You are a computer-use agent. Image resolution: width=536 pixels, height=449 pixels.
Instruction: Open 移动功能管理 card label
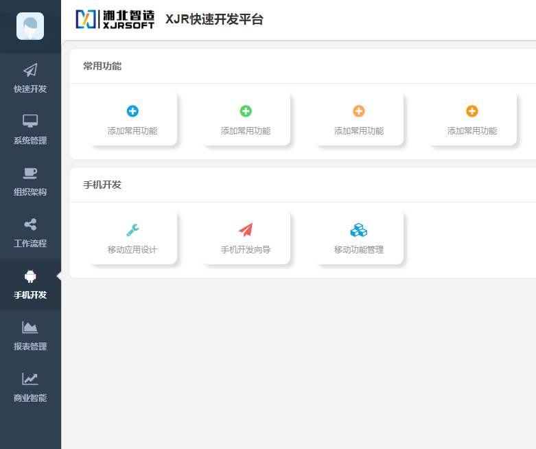click(x=359, y=250)
